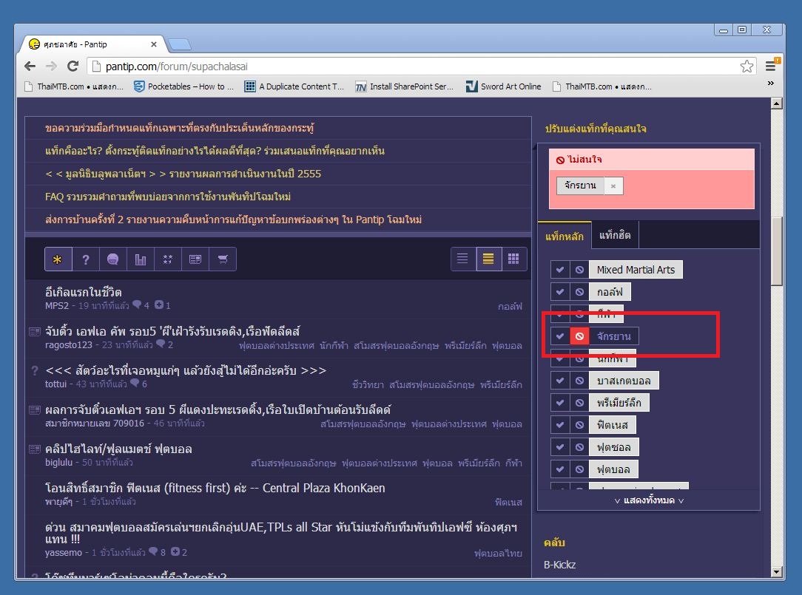
Task: Open the บาสเกตบอล tag button
Action: [x=624, y=381]
